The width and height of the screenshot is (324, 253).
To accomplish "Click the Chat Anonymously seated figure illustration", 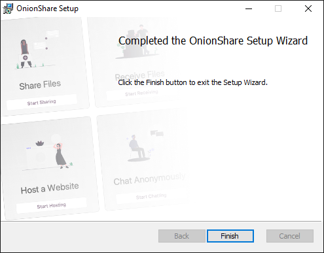I will (x=139, y=148).
